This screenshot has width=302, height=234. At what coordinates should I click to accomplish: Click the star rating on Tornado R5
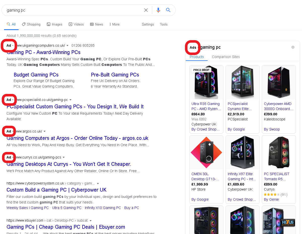point(272,195)
